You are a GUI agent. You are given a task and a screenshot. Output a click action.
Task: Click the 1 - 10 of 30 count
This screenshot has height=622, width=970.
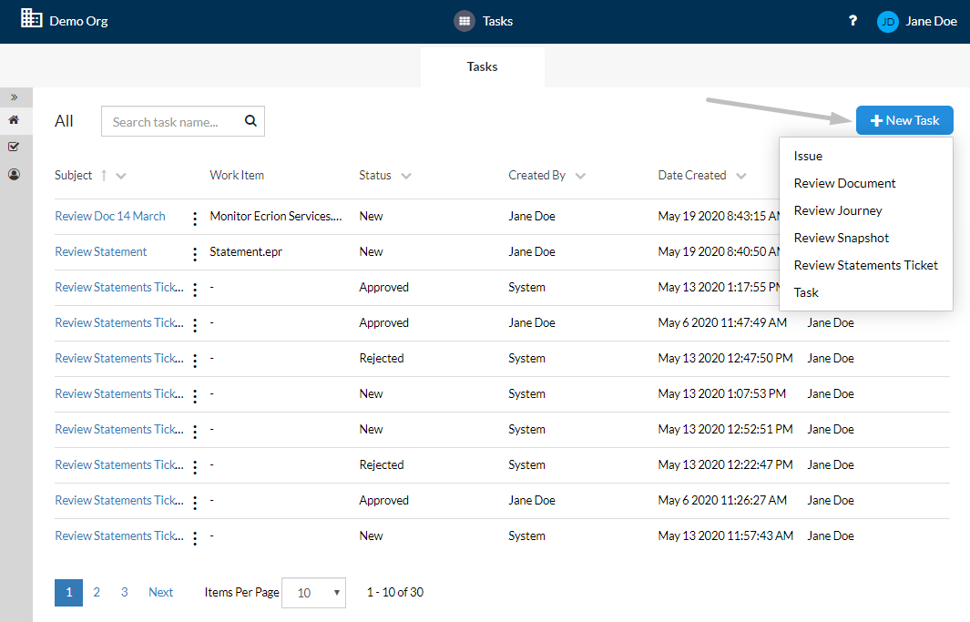tap(395, 592)
